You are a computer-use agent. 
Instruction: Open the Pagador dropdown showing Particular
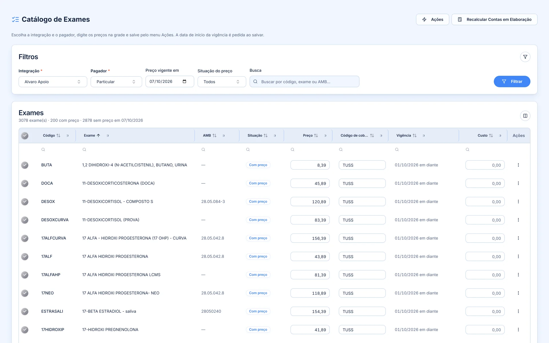pyautogui.click(x=116, y=82)
